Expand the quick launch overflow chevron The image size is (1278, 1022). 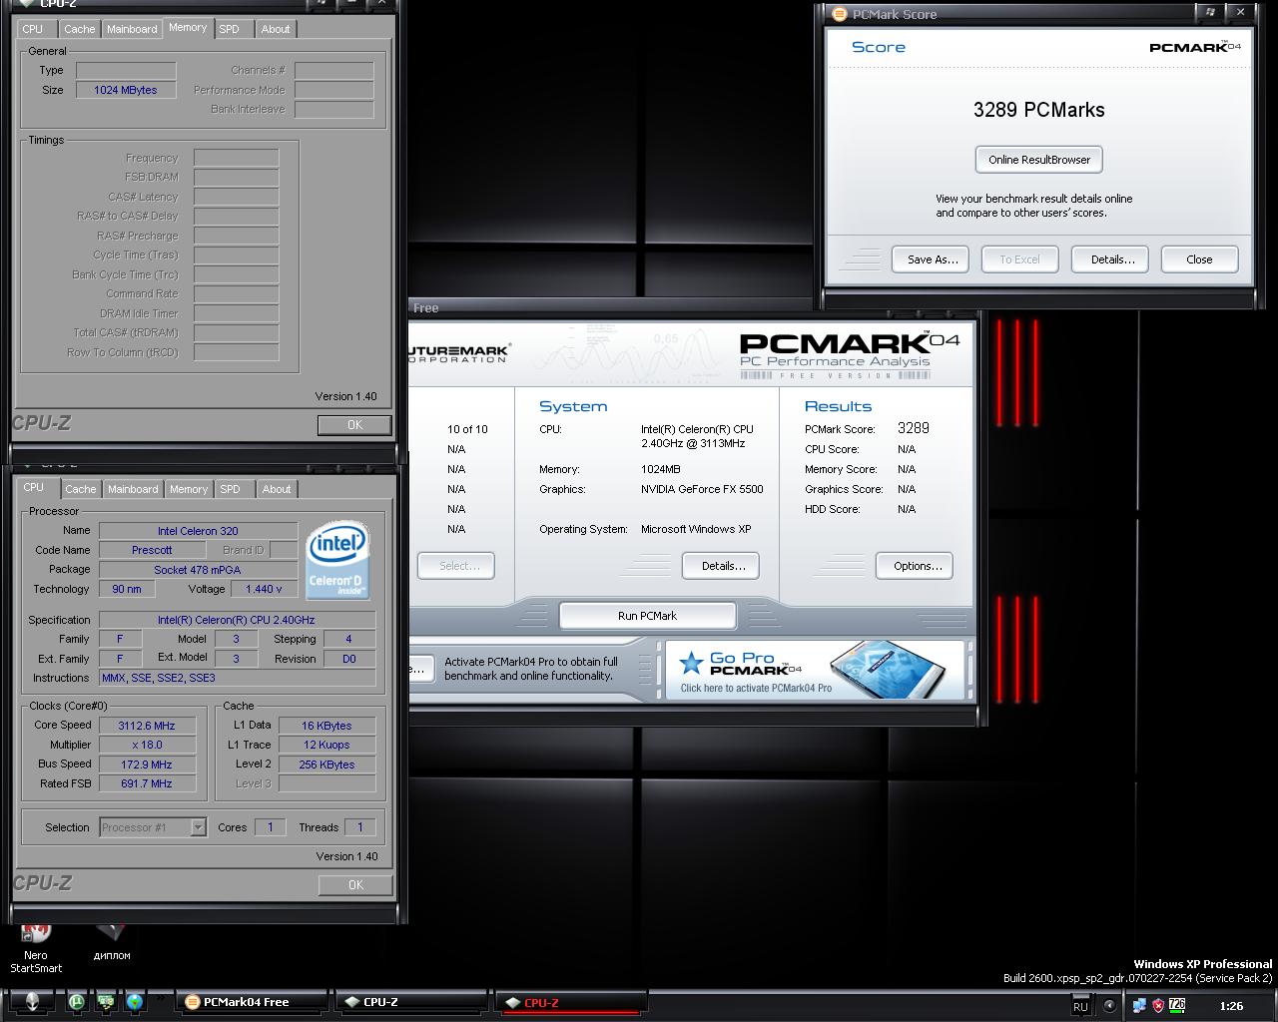coord(159,997)
